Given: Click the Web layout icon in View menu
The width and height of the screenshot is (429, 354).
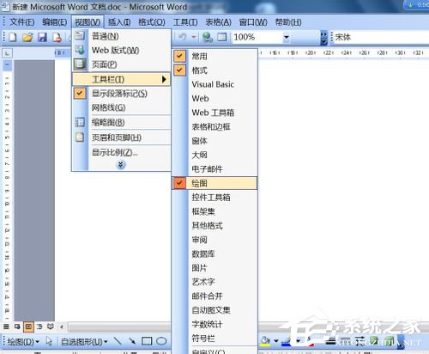Looking at the screenshot, I should [x=80, y=50].
